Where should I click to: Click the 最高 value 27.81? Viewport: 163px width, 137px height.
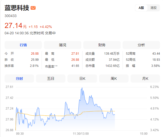point(75,54)
